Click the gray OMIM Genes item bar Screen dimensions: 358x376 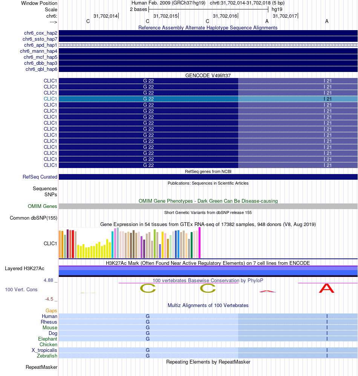tap(208, 206)
